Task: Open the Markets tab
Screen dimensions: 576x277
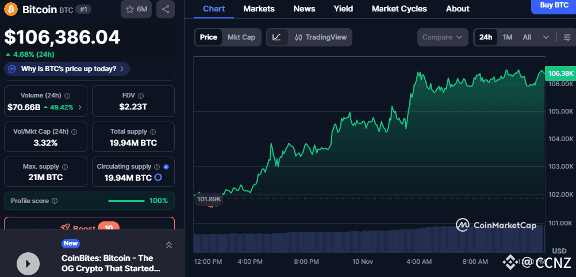Action: [259, 9]
